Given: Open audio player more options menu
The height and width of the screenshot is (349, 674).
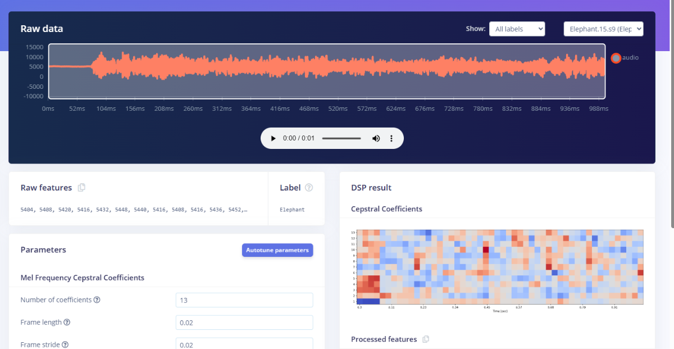Looking at the screenshot, I should click(x=391, y=138).
